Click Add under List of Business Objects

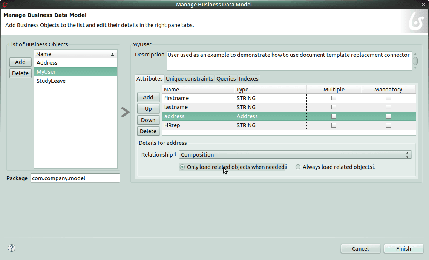pos(20,62)
